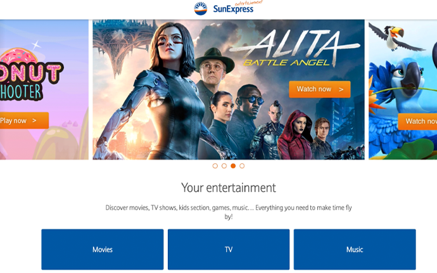Open the Music category tile
Image resolution: width=437 pixels, height=273 pixels.
tap(355, 250)
